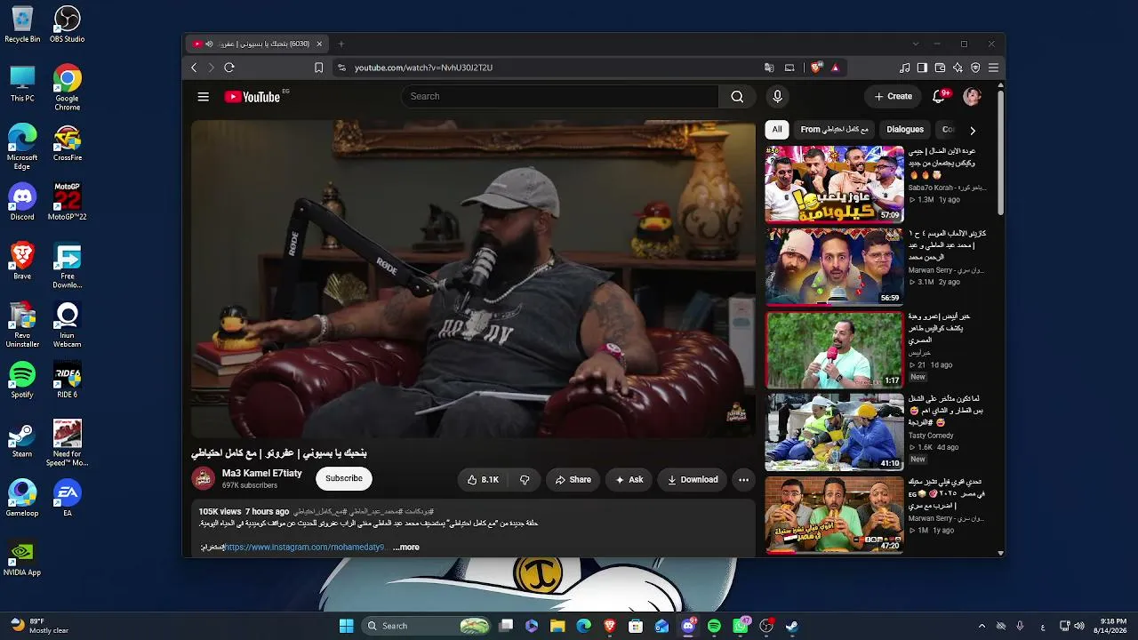Select the YouTube video browser tab

pos(258,44)
